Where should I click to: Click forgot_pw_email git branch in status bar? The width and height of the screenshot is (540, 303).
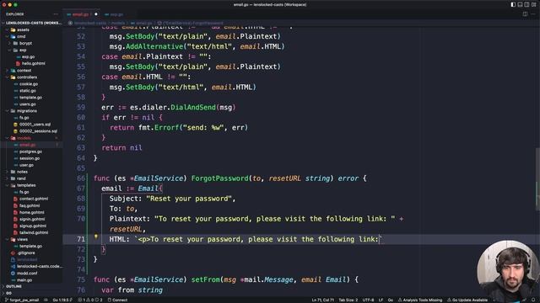point(22,300)
